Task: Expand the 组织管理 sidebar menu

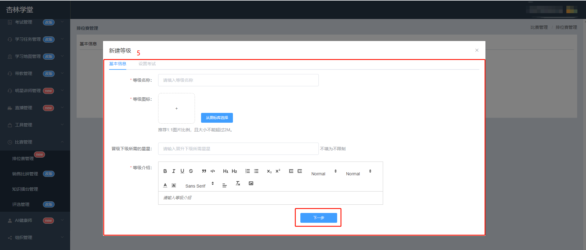Action: pos(35,237)
